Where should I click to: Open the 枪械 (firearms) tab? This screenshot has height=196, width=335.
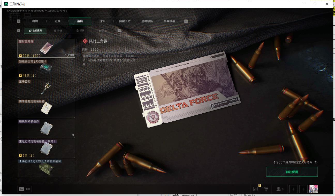click(35, 21)
